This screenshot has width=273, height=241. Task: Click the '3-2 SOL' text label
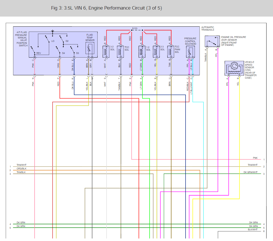(112, 48)
